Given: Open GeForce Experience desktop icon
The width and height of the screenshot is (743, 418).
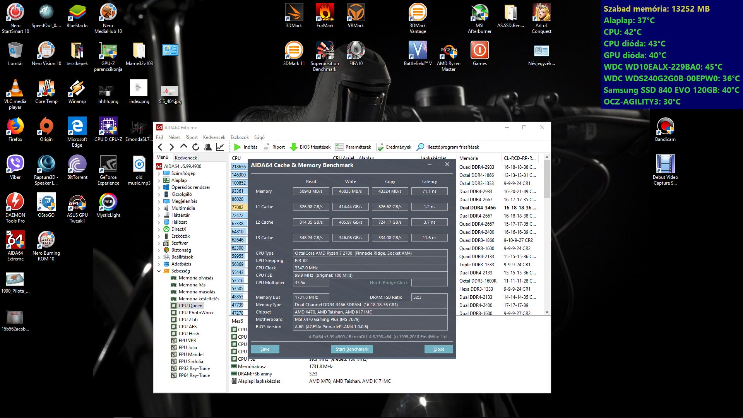Looking at the screenshot, I should click(x=108, y=170).
